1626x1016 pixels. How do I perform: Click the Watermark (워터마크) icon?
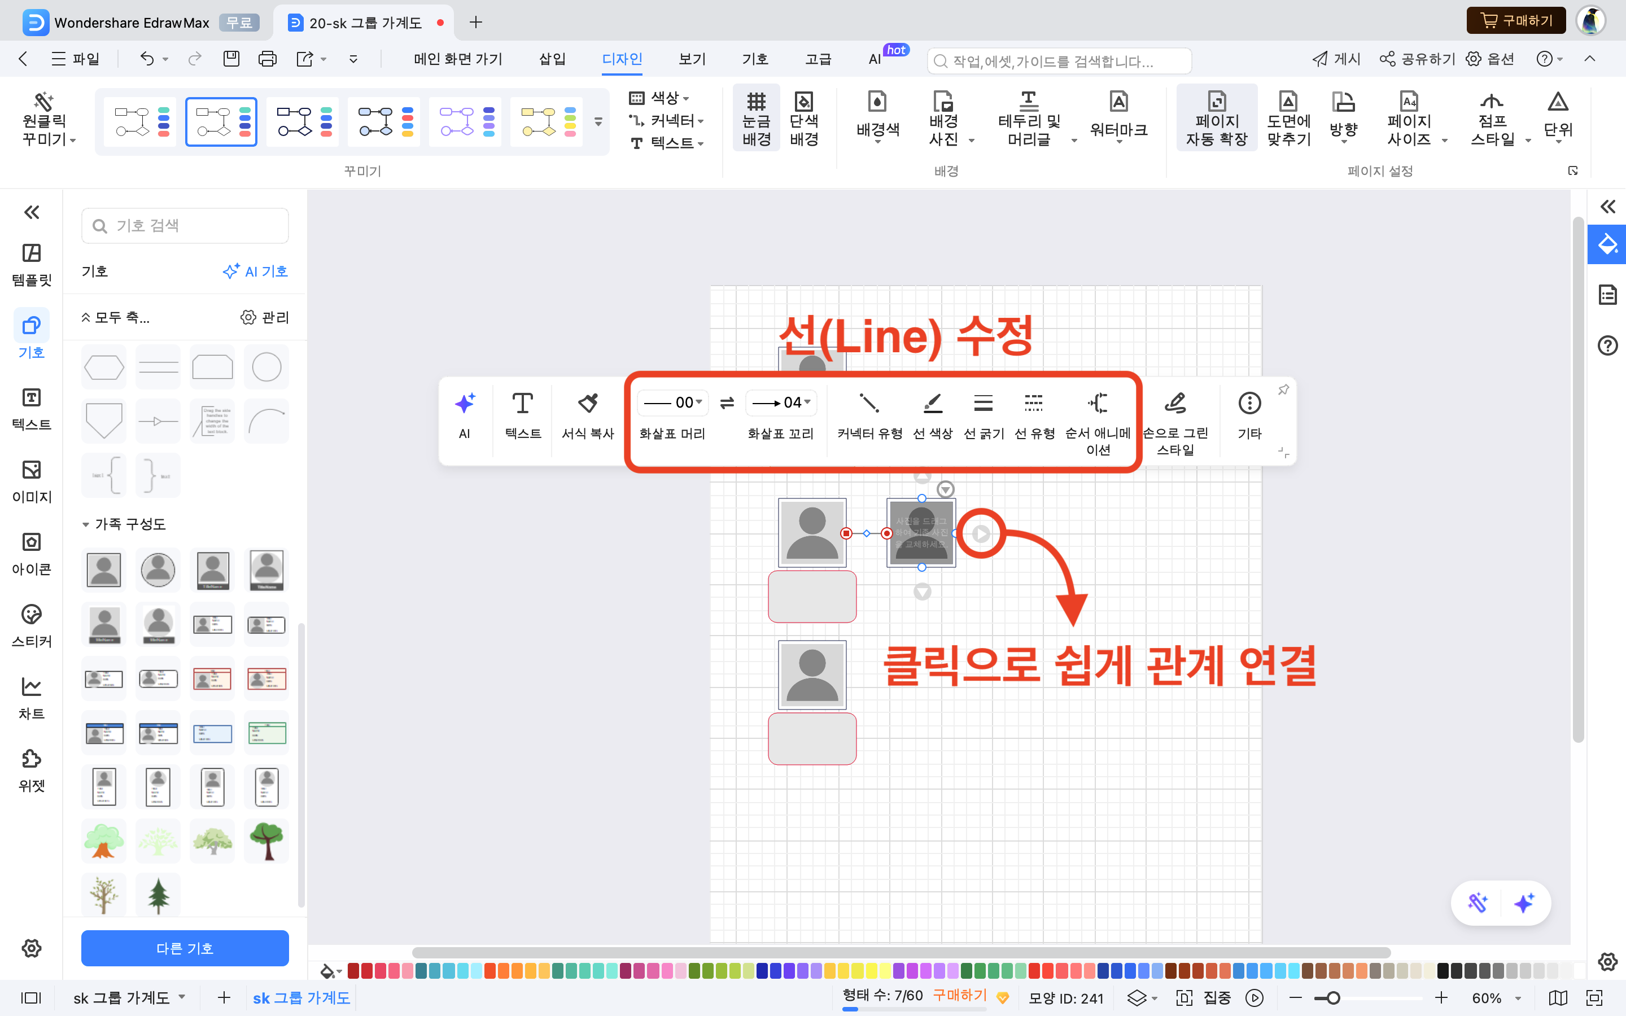point(1118,103)
